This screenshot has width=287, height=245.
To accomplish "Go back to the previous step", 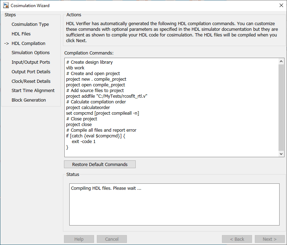I will [x=237, y=239].
